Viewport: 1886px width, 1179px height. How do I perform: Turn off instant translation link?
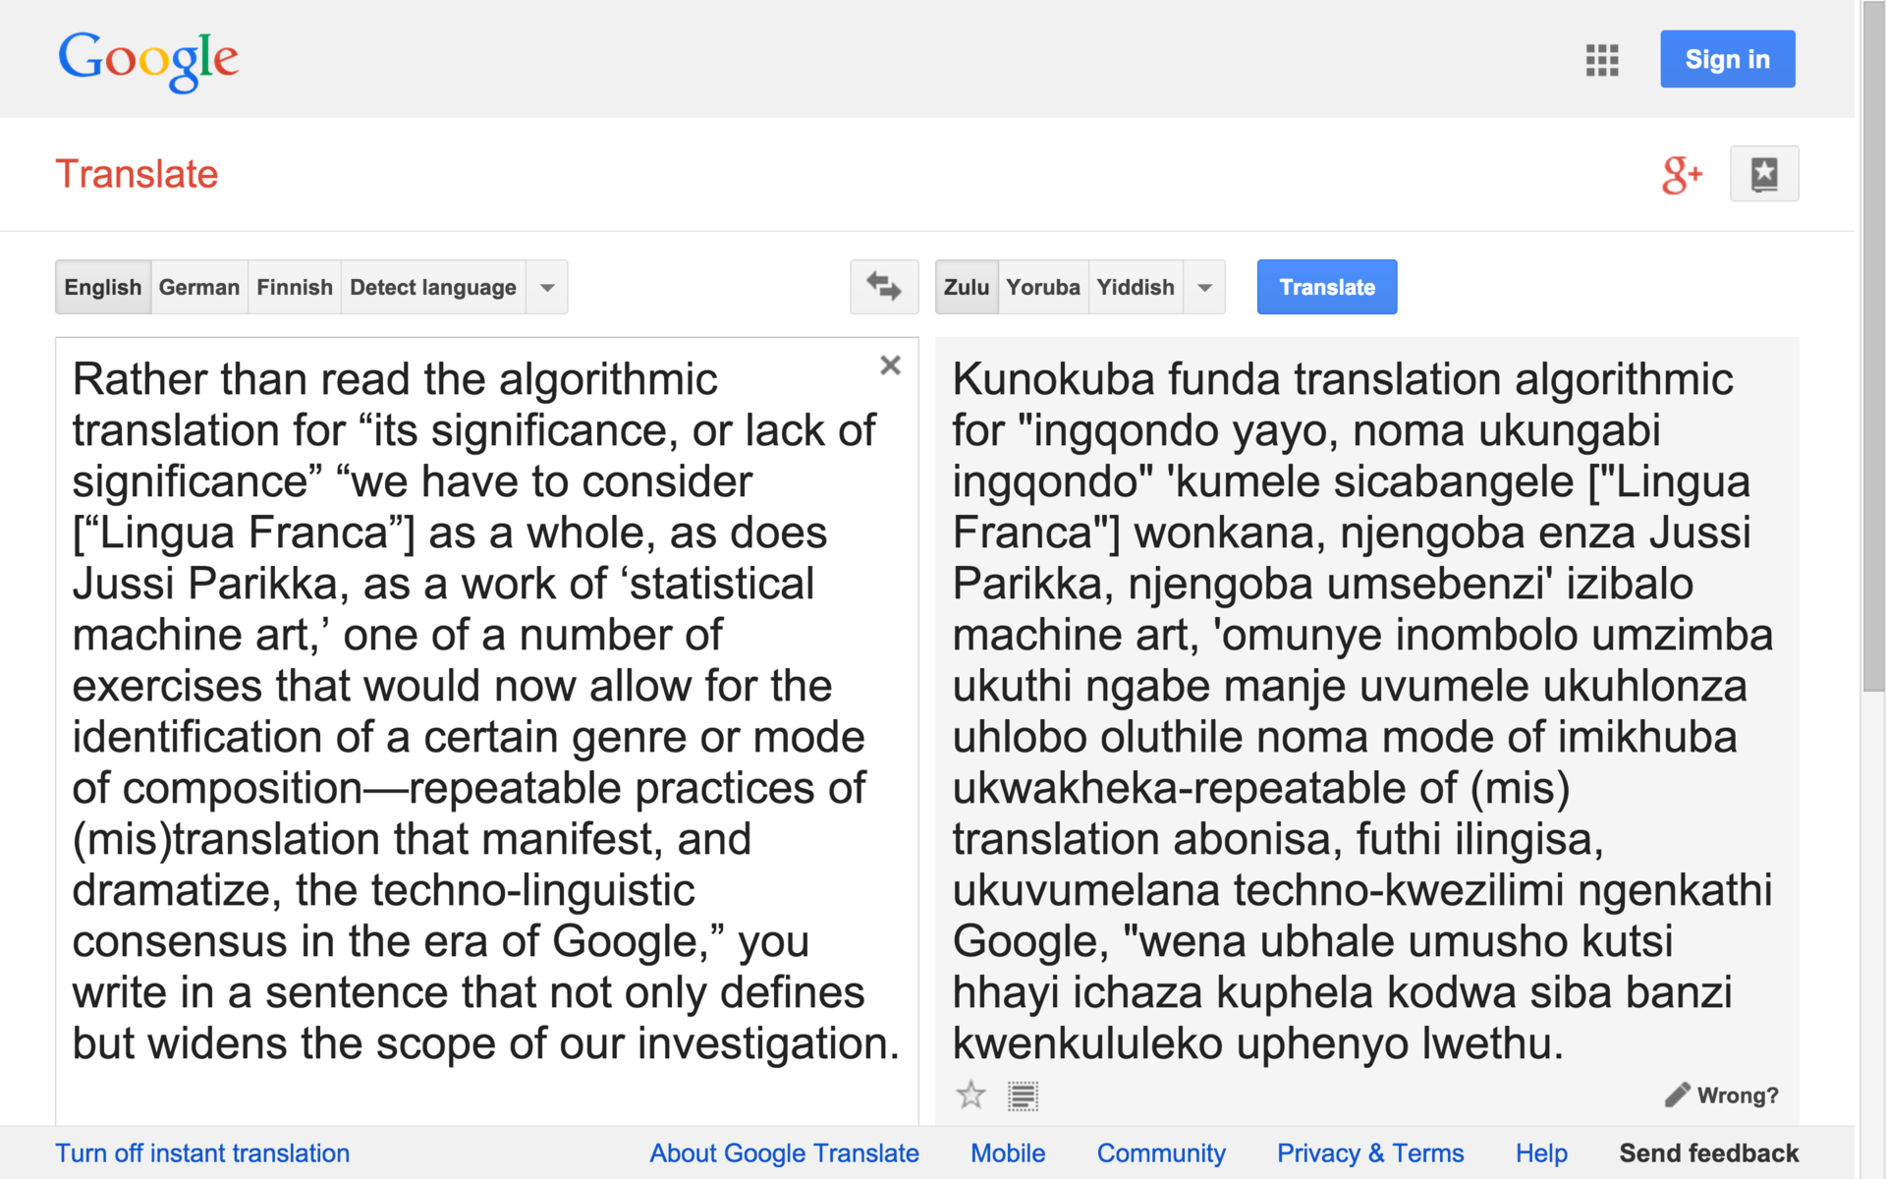click(x=202, y=1152)
